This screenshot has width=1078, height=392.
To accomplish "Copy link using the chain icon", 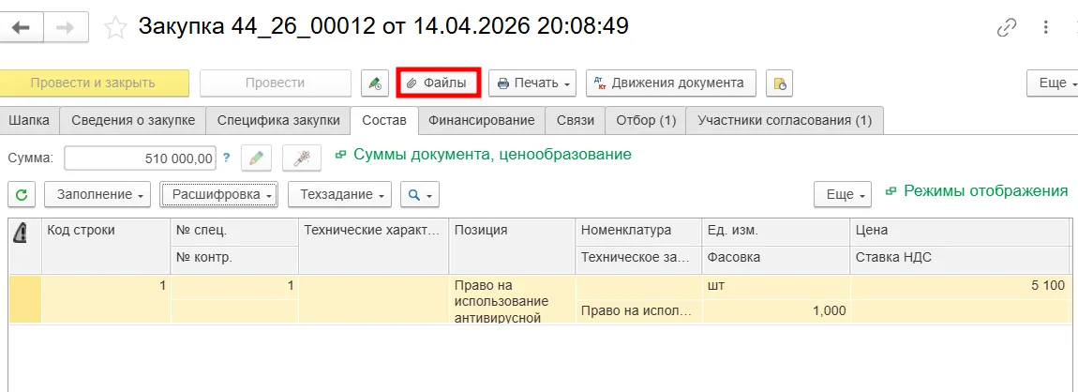I will coord(1007,27).
